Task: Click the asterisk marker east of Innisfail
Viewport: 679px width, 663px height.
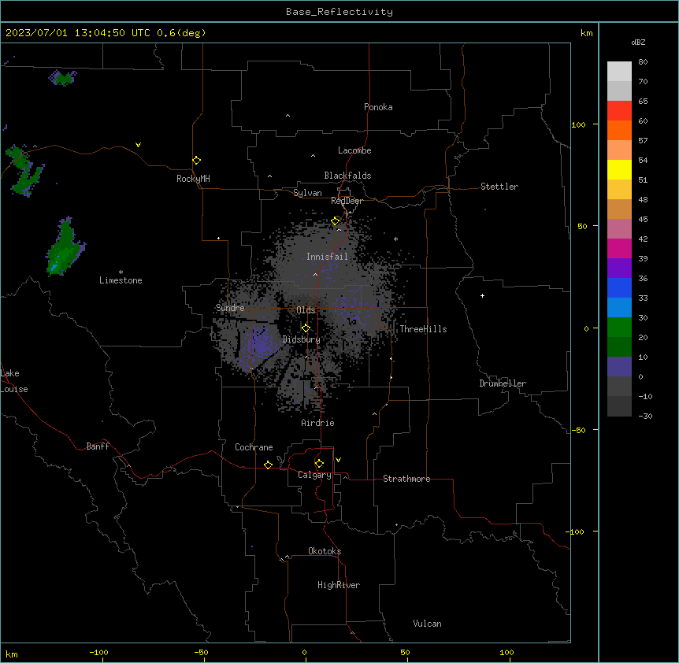Action: (395, 239)
